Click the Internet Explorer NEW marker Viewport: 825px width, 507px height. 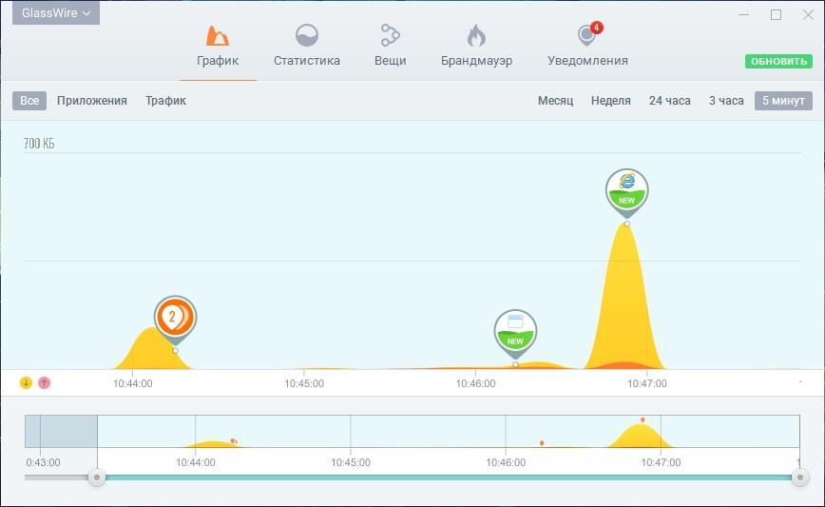626,190
